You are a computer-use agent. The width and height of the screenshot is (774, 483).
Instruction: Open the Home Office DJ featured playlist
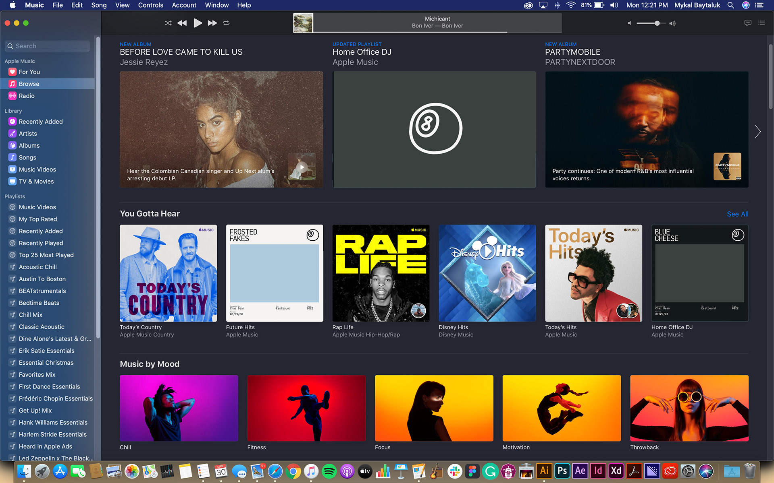pos(434,130)
